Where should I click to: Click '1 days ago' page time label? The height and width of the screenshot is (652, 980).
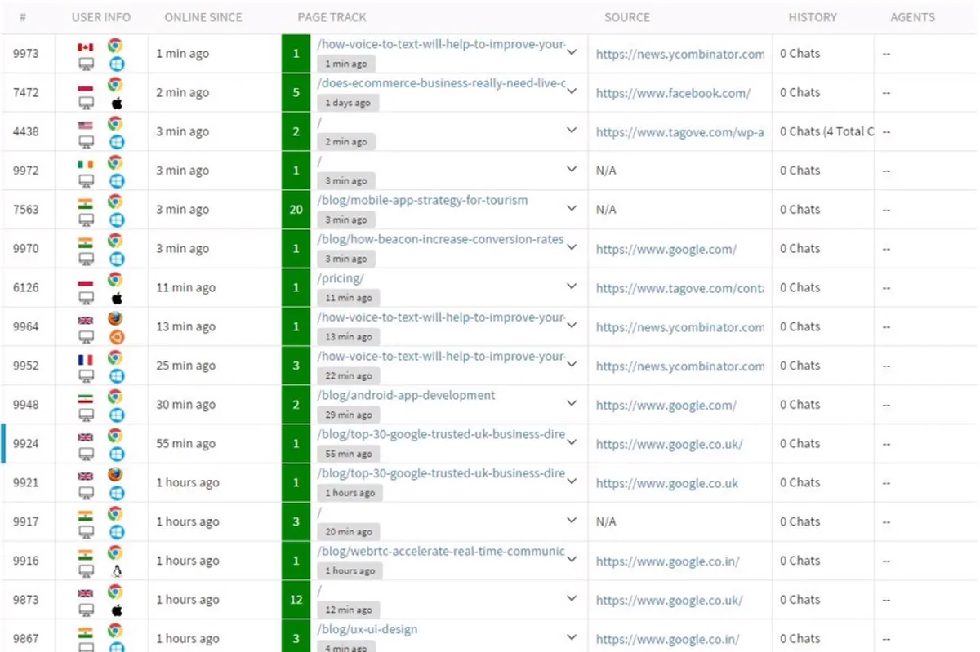(347, 103)
